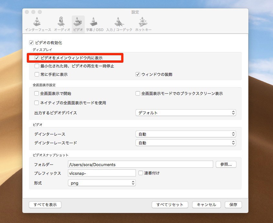Screen dimensions: 273x223
Task: Enable 常に手前に表示
Action: tap(37, 74)
